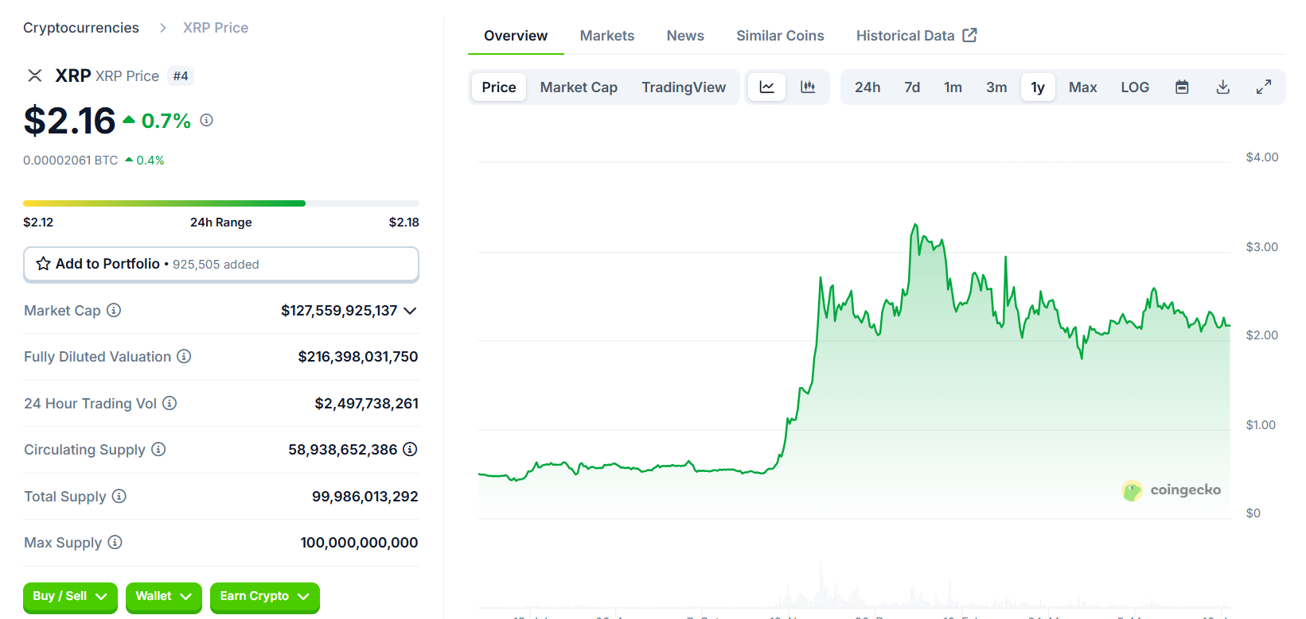The image size is (1306, 619).
Task: Open the Wallet dropdown
Action: click(163, 597)
